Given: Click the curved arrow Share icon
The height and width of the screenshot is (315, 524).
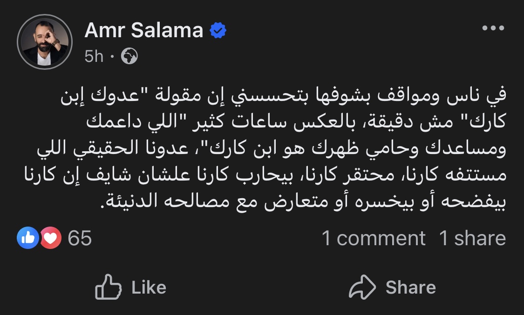Looking at the screenshot, I should pyautogui.click(x=362, y=287).
